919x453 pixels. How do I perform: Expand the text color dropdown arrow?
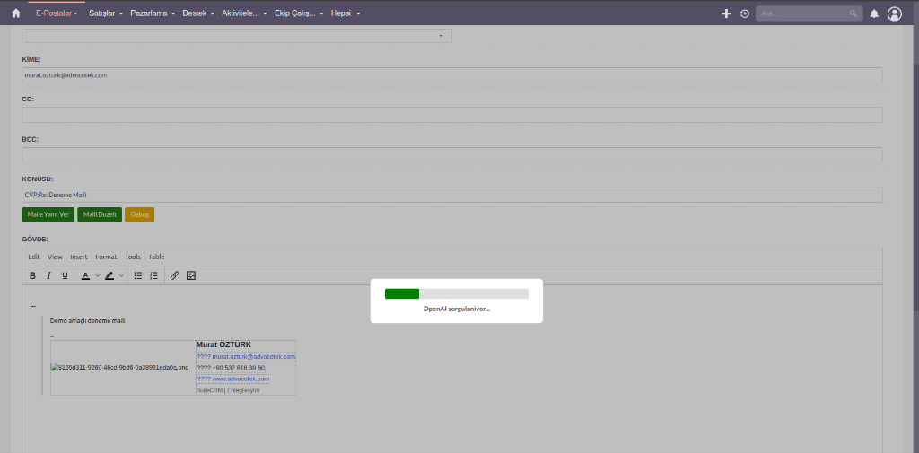click(x=98, y=275)
